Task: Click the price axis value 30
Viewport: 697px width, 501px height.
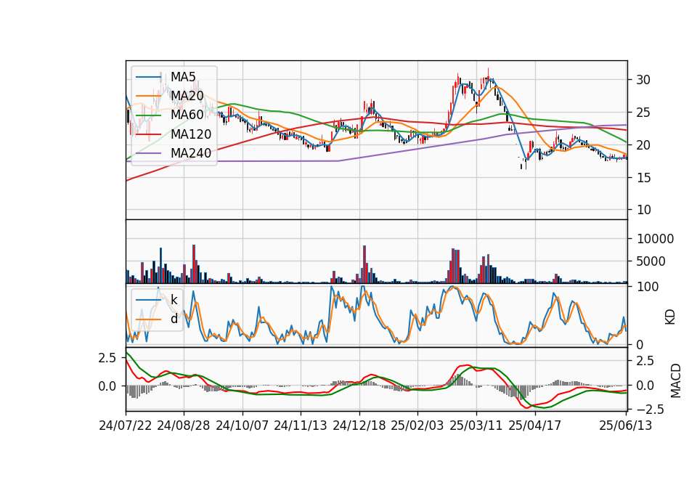Action: click(643, 80)
